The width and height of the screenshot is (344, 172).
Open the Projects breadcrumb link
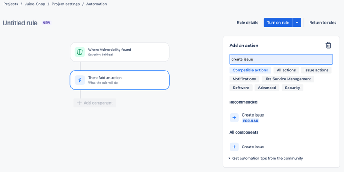(11, 4)
